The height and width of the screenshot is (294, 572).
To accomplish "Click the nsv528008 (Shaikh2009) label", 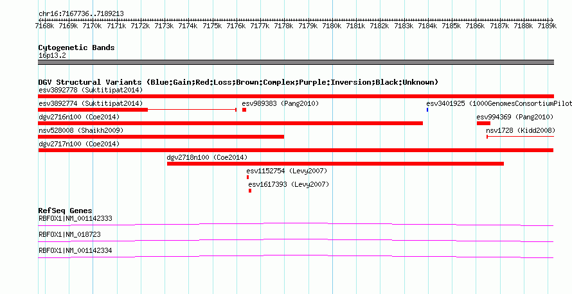I will (80, 130).
